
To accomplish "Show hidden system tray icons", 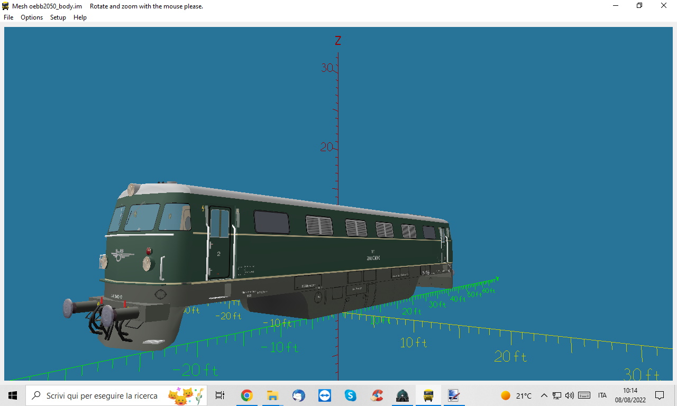I will pos(544,395).
